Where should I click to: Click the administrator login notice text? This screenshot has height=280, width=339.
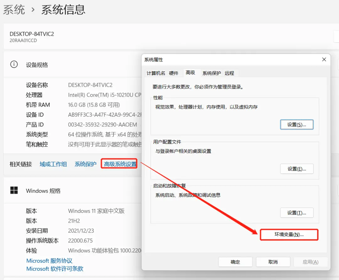(x=198, y=87)
